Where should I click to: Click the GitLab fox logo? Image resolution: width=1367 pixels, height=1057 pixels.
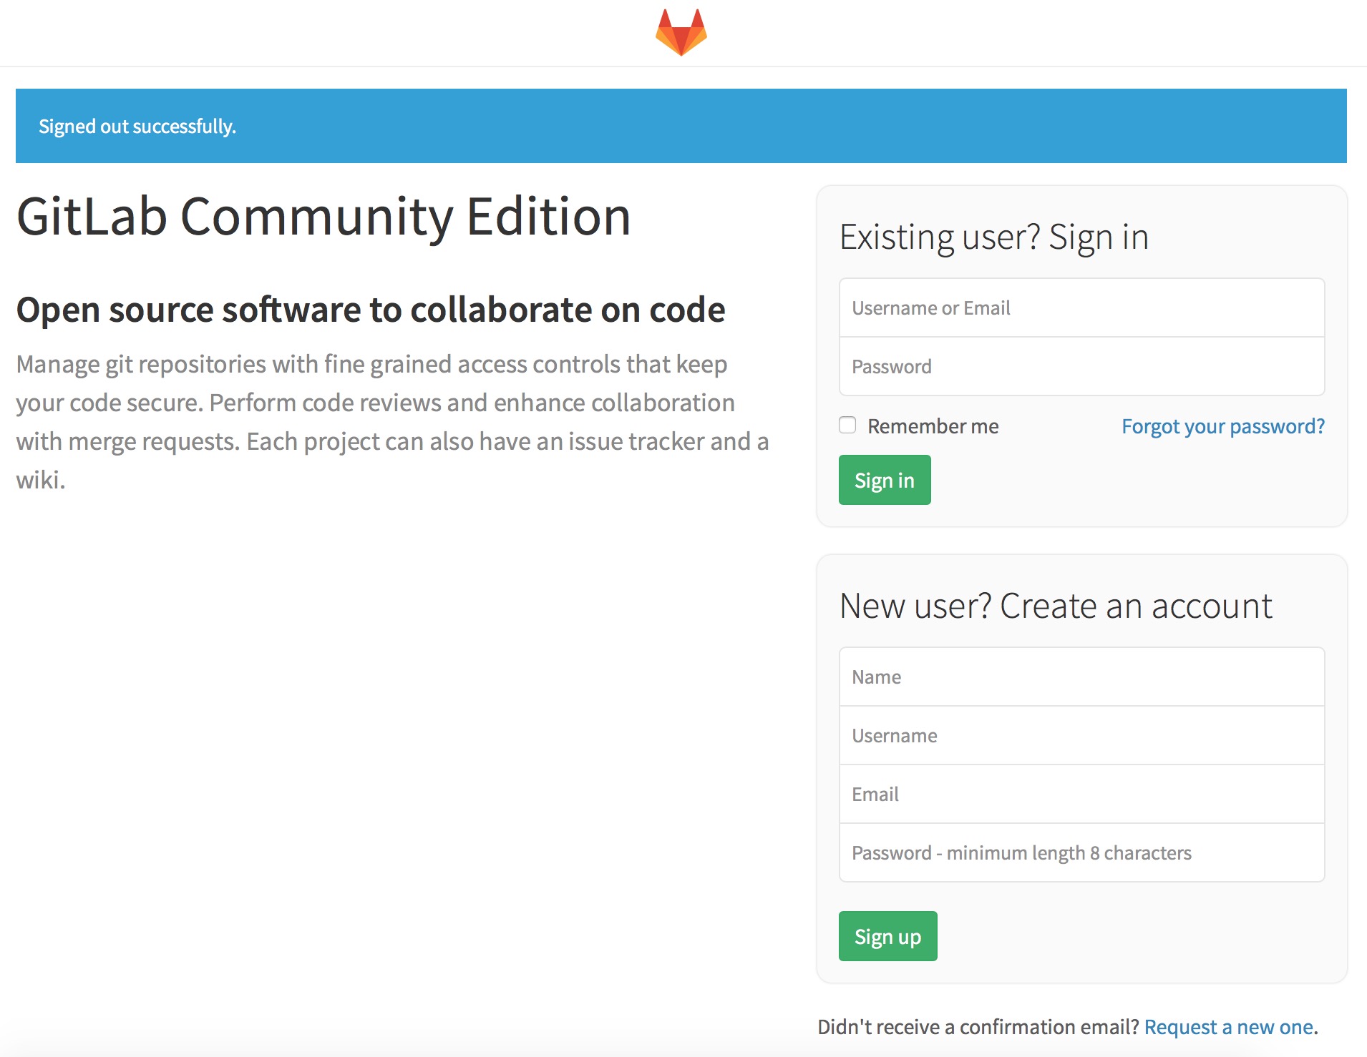pyautogui.click(x=681, y=32)
